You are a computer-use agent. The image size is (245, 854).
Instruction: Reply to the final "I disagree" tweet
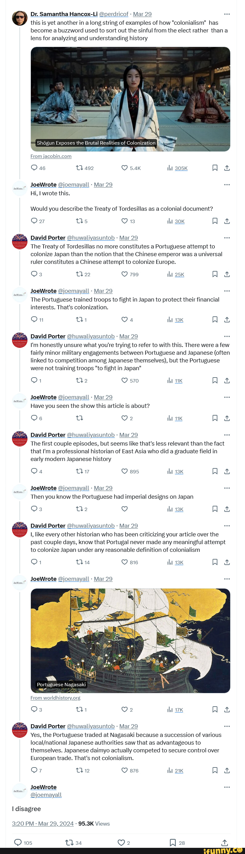click(x=18, y=842)
